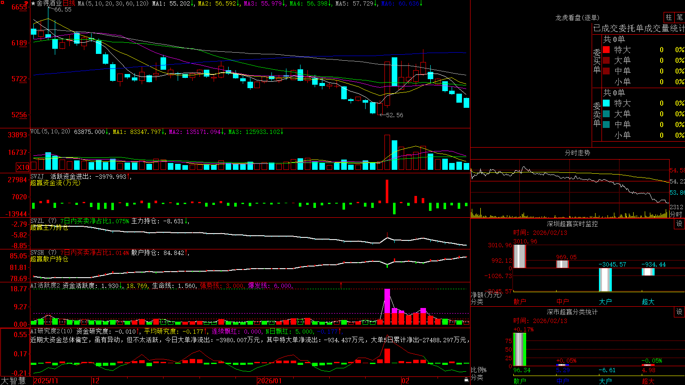Click the 深市超赢分类统计 panel title
This screenshot has width=685, height=385.
572,312
